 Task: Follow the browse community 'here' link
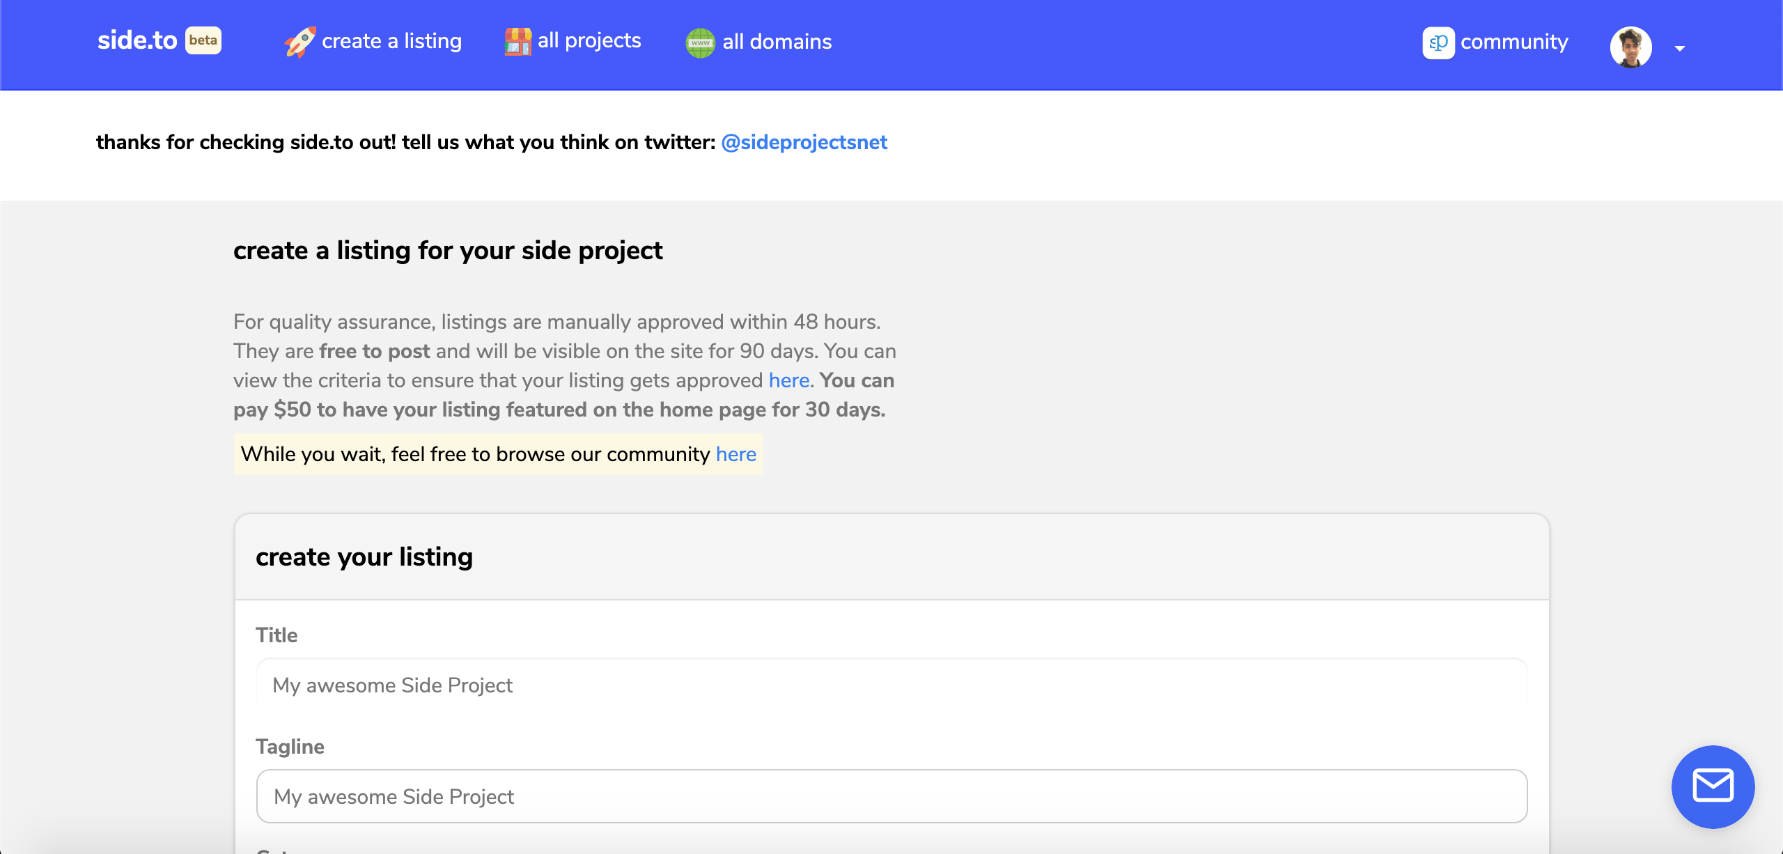coord(735,454)
